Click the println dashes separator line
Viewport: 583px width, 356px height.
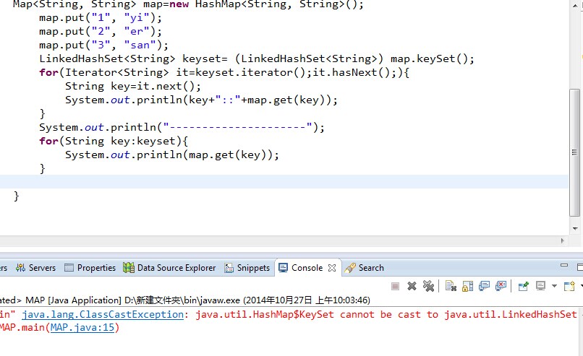coord(182,127)
